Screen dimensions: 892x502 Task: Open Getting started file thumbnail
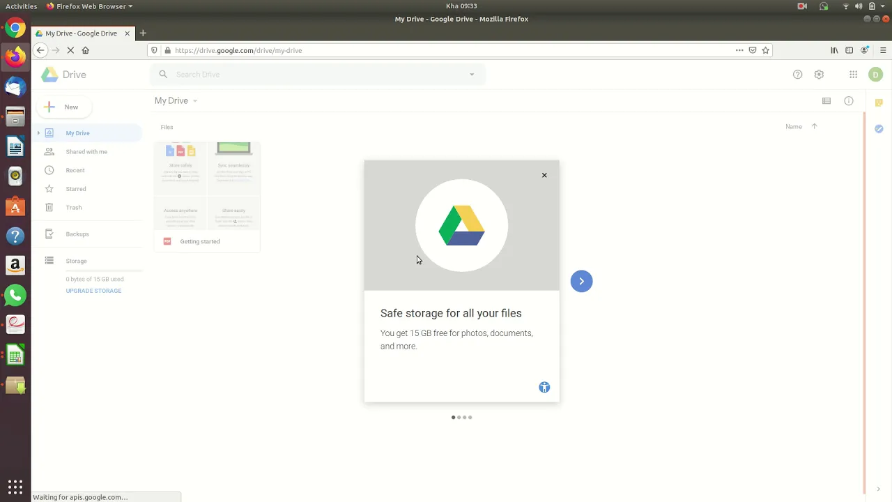(207, 186)
